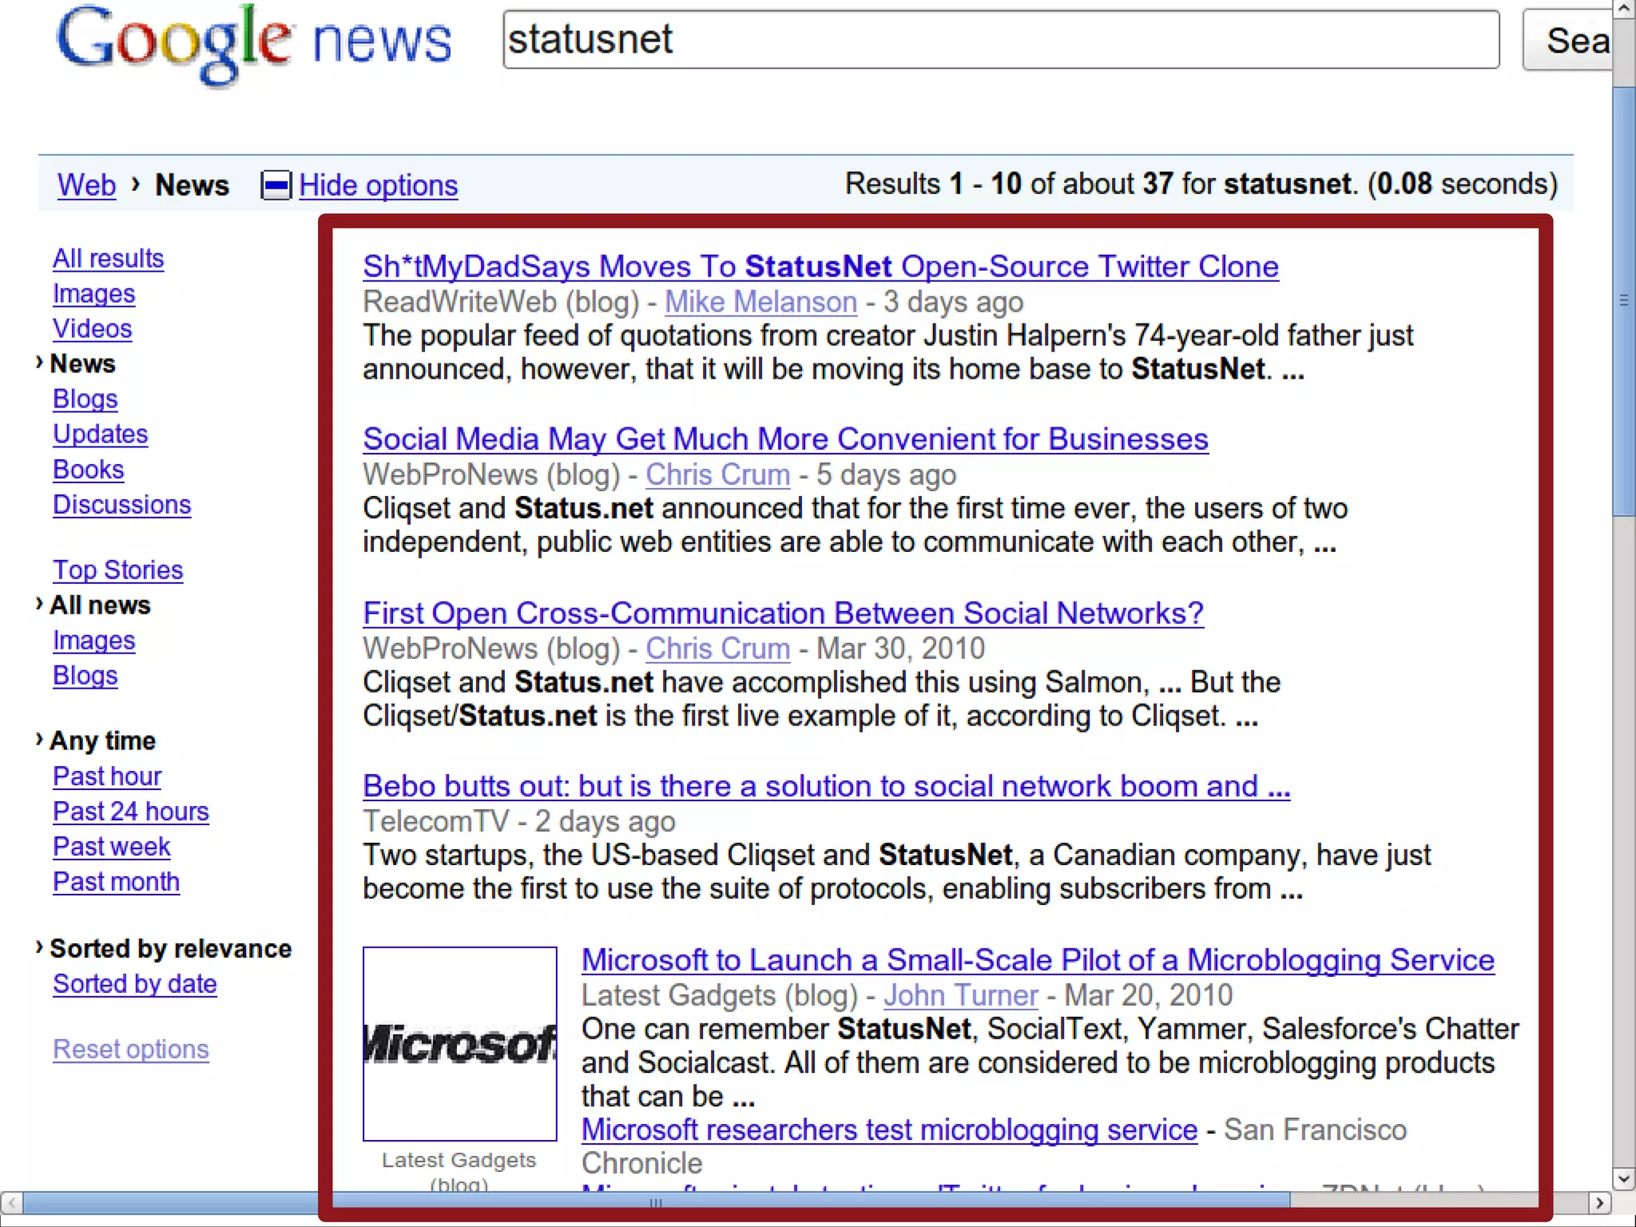This screenshot has height=1227, width=1636.
Task: Click the statusnet search input field
Action: click(x=1000, y=40)
